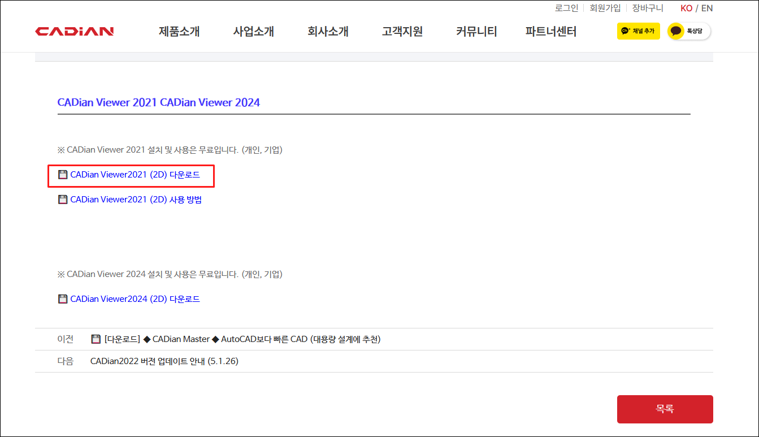Open CADian Viewer2021 (2D) 사용 방법 link
Image resolution: width=759 pixels, height=437 pixels.
click(136, 200)
